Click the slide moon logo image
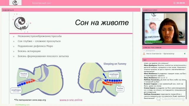 coord(21,23)
